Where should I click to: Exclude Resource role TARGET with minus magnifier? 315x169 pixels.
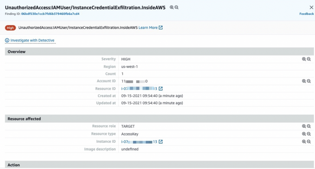click(x=309, y=126)
